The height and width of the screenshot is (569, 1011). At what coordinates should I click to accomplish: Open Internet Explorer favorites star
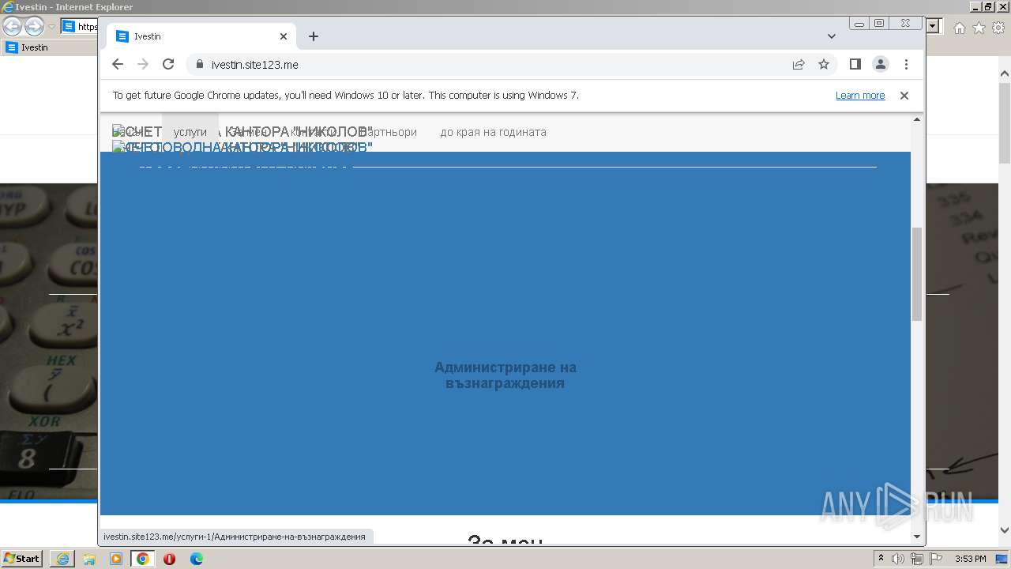pyautogui.click(x=979, y=28)
